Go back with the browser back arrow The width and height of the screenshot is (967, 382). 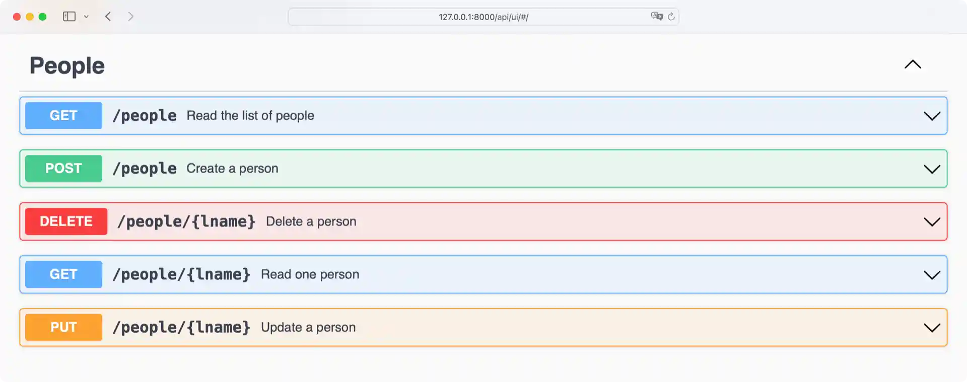(108, 17)
